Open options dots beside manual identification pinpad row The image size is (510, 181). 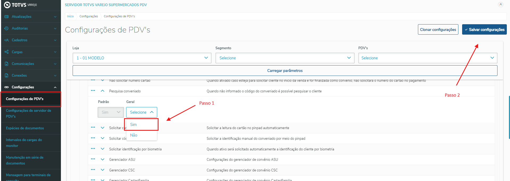pyautogui.click(x=93, y=138)
